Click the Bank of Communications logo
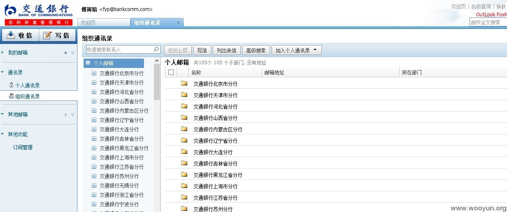 tap(38, 14)
